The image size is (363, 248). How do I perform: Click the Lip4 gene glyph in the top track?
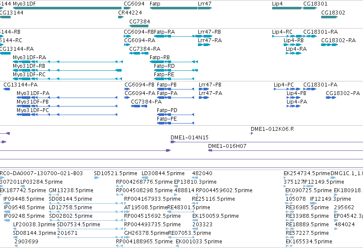click(287, 8)
